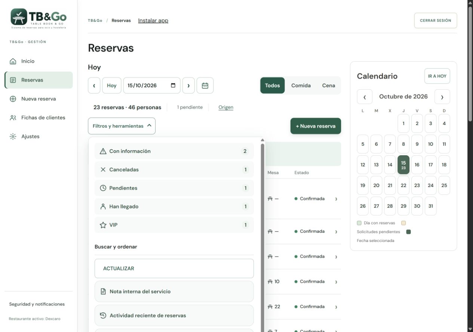Go to previous day arrow beside Hoy

click(x=94, y=86)
